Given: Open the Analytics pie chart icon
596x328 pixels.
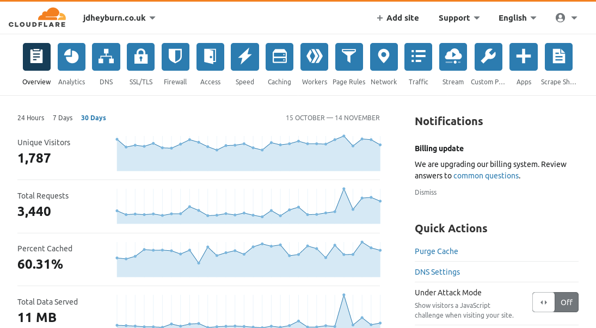Looking at the screenshot, I should click(x=71, y=57).
